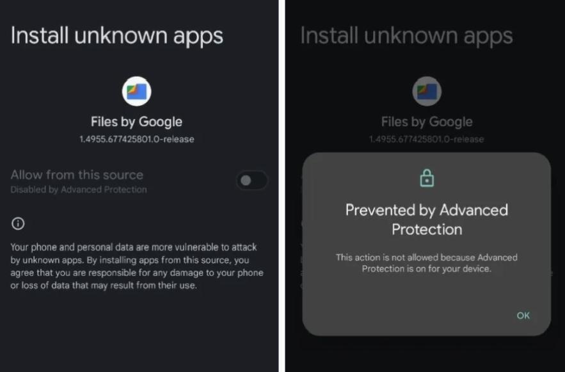Viewport: 565px width, 372px height.
Task: Toggle the Allow from this source switch
Action: click(x=252, y=180)
